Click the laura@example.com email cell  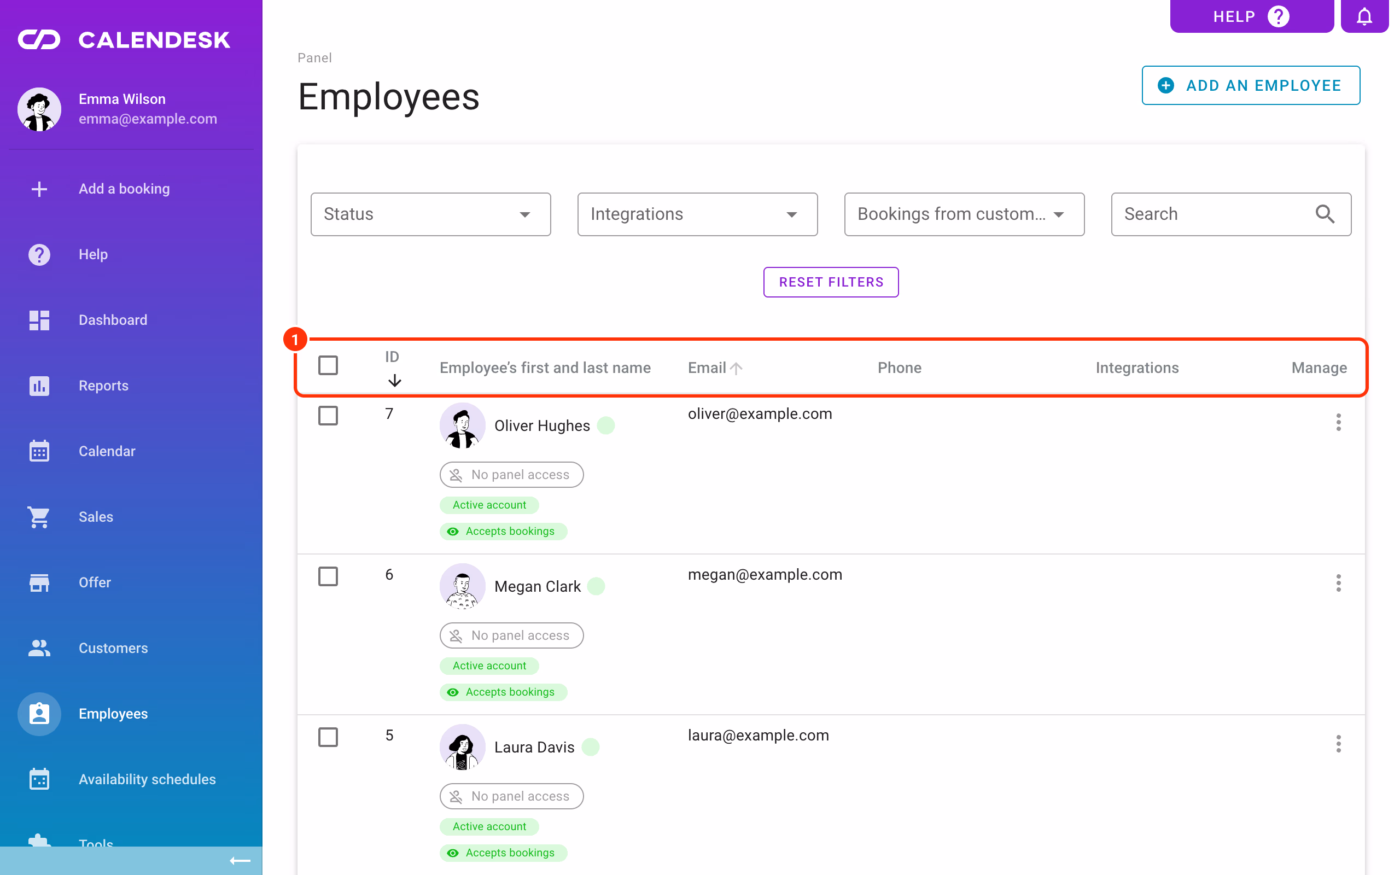pos(759,736)
